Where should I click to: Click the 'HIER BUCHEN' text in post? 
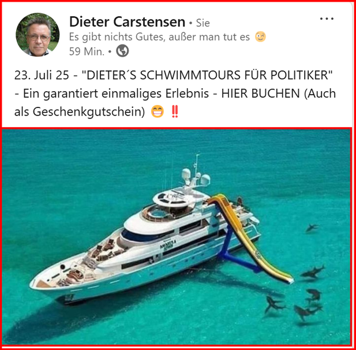pyautogui.click(x=260, y=94)
